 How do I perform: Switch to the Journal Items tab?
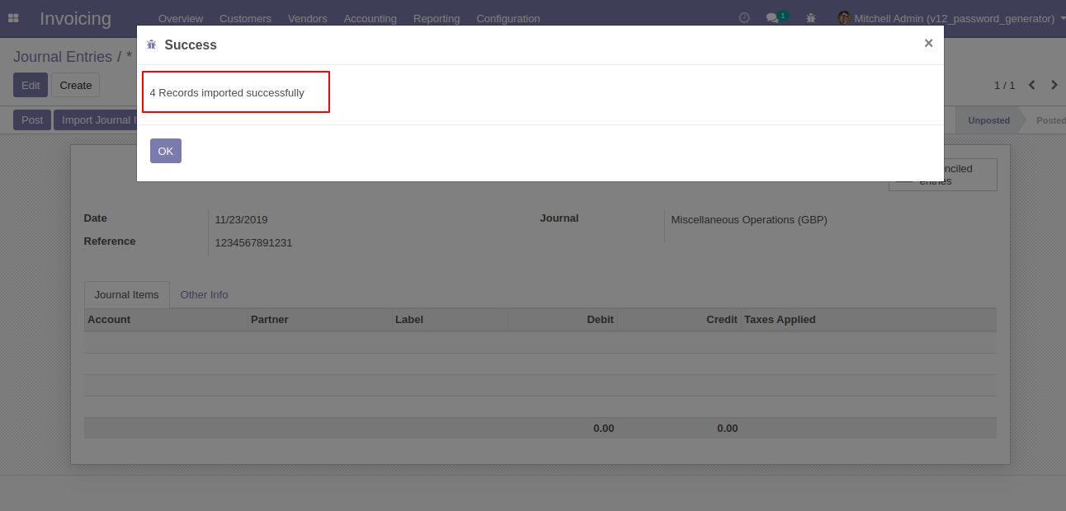coord(126,294)
